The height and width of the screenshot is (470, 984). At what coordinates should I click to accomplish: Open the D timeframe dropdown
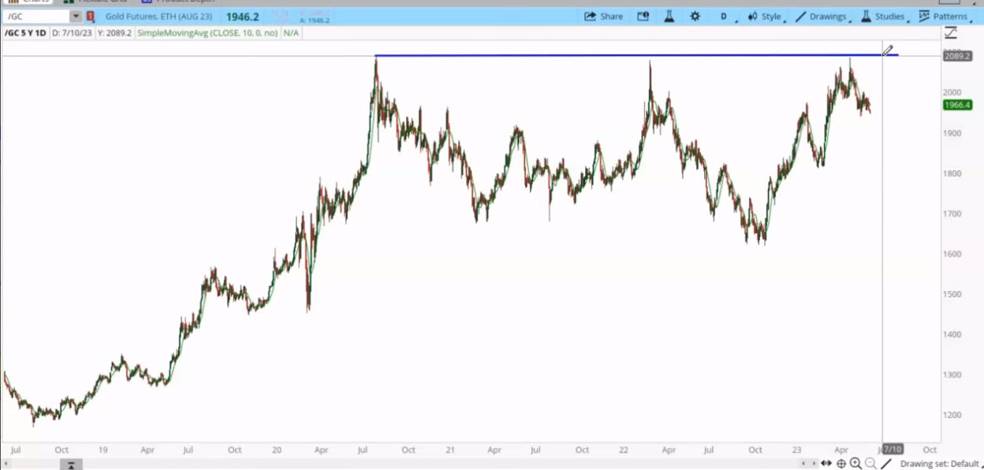pos(726,17)
